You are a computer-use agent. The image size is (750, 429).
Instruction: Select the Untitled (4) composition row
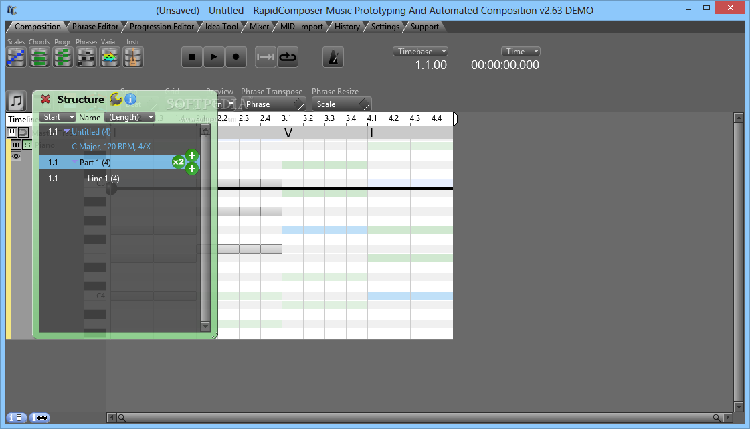120,132
